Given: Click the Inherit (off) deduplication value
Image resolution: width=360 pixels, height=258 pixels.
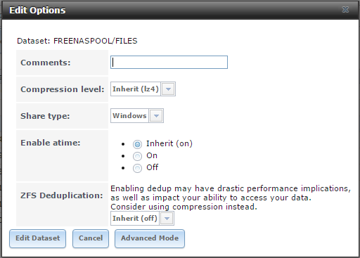Looking at the screenshot, I should (135, 219).
